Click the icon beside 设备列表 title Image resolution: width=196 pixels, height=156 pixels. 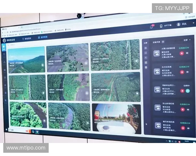point(163,42)
